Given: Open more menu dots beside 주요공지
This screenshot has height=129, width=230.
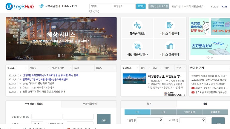Looking at the screenshot, I should (26, 68).
